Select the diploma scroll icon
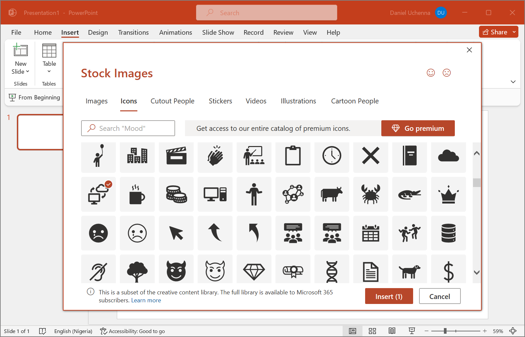 293,269
